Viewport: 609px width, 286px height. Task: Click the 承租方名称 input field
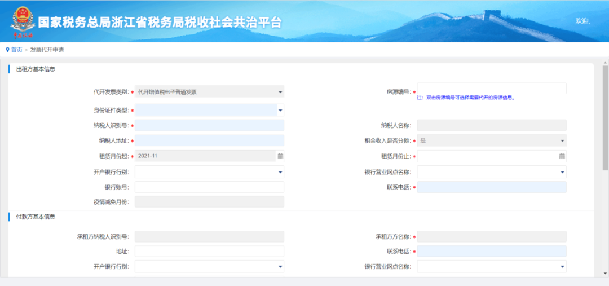click(x=491, y=237)
